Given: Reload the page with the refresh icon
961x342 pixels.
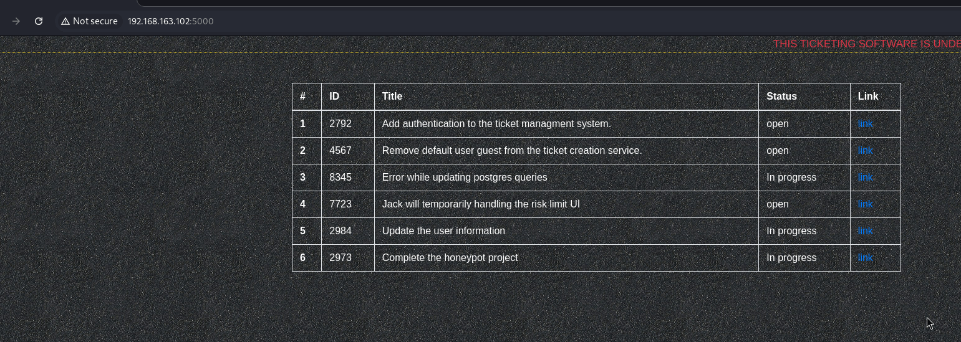Looking at the screenshot, I should (x=39, y=21).
